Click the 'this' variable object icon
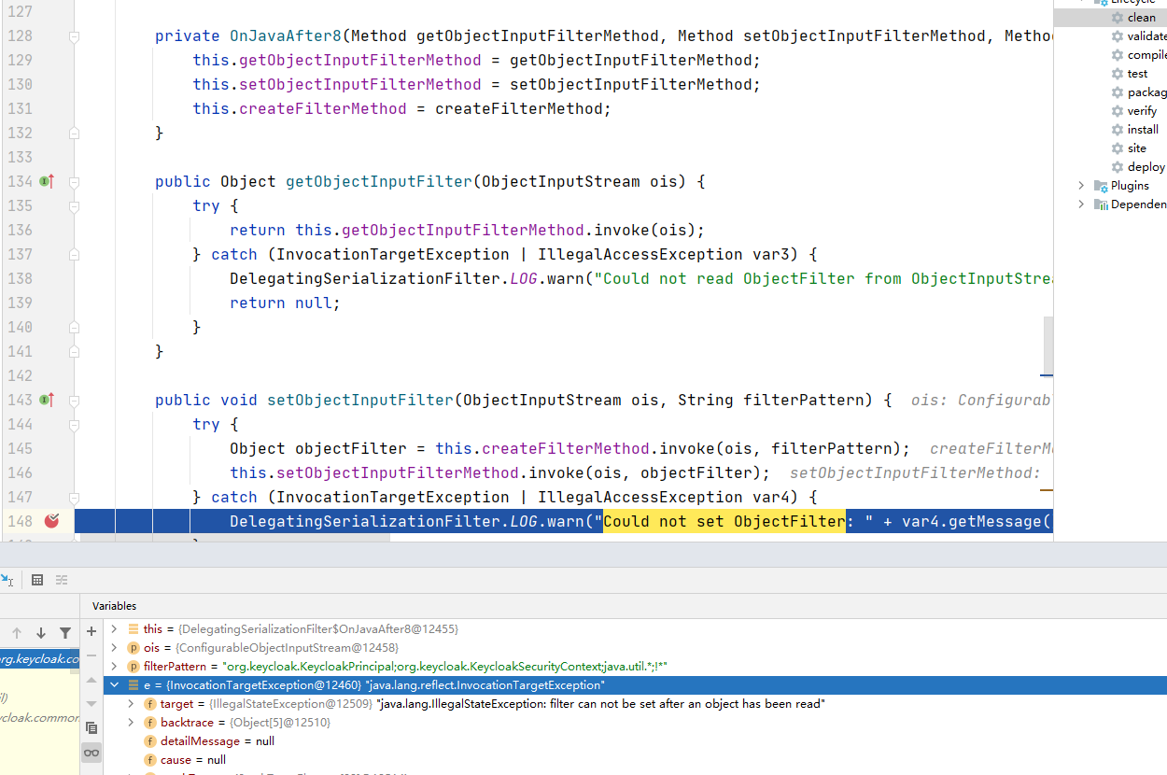The image size is (1167, 775). [x=133, y=628]
